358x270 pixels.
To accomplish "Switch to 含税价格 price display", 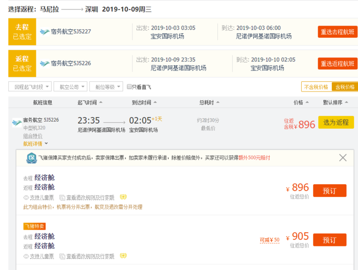I will 343,87.
